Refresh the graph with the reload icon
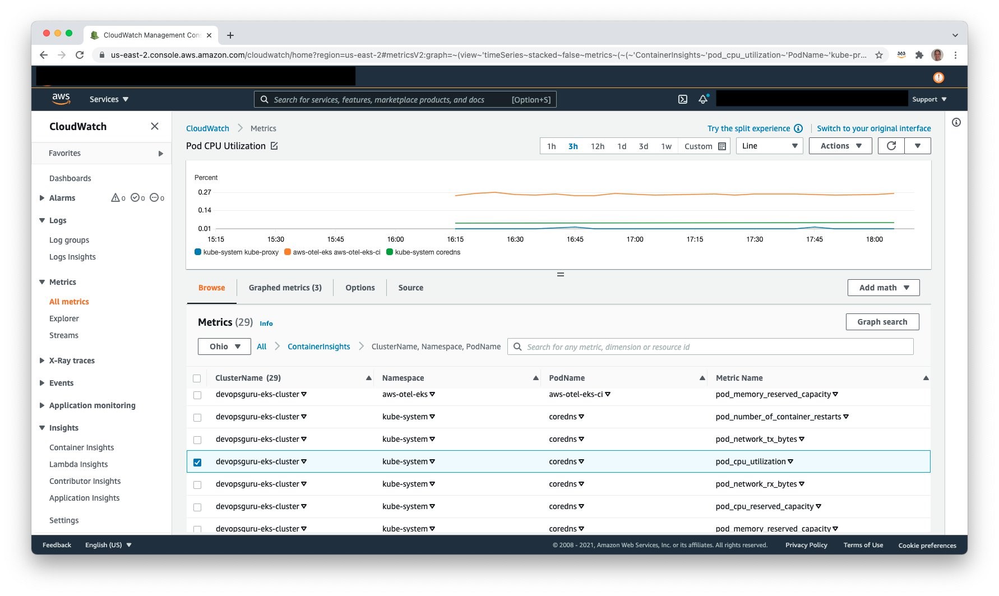Viewport: 999px width, 596px height. (x=891, y=146)
